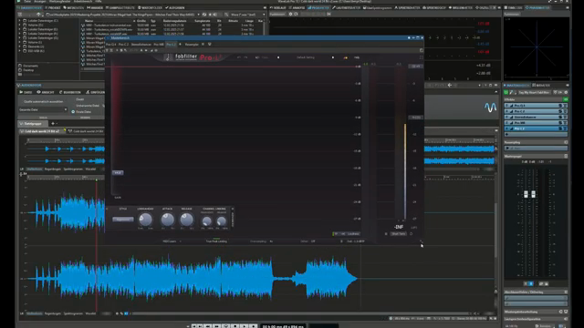Toggle the green Effekte section switch
584x328 pixels.
point(566,99)
